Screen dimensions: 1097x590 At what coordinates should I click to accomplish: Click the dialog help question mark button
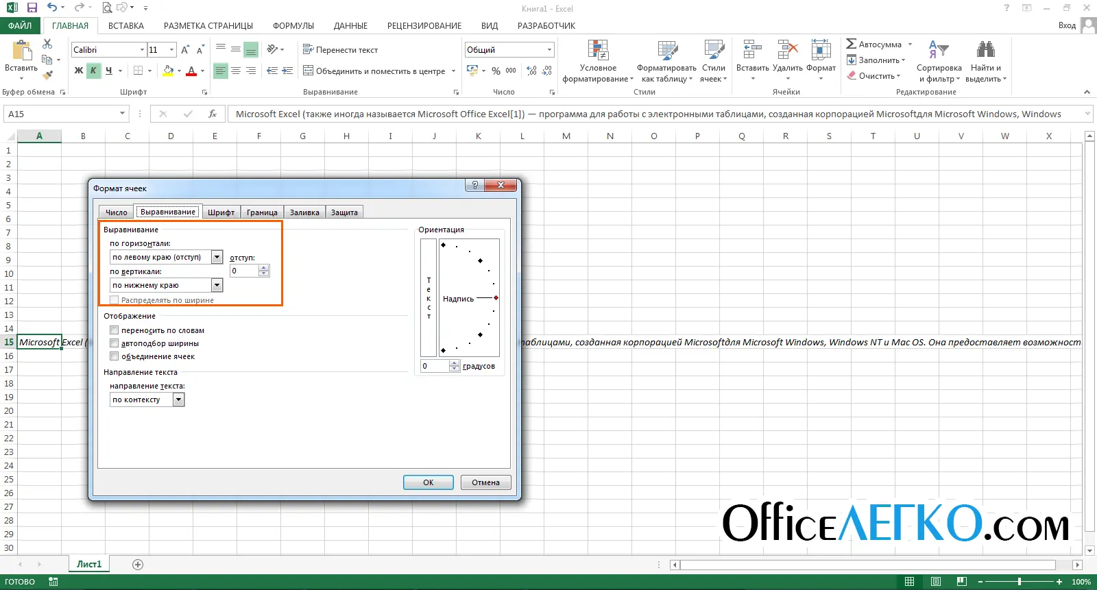click(474, 186)
